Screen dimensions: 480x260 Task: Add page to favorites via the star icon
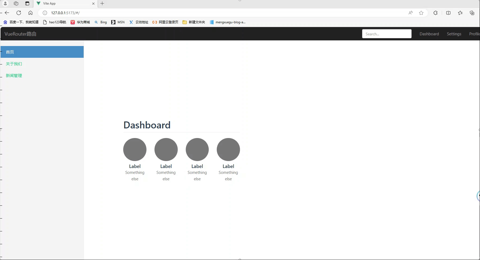pyautogui.click(x=421, y=13)
